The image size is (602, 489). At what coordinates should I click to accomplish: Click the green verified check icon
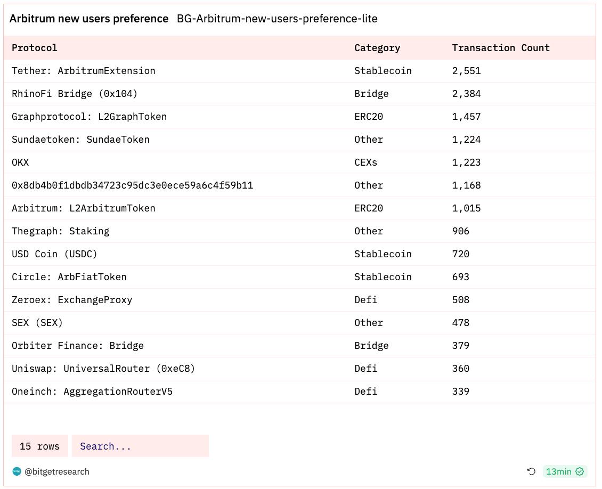(x=580, y=471)
